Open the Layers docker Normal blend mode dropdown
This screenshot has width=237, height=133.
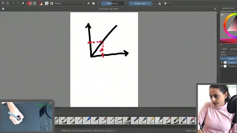[228, 55]
